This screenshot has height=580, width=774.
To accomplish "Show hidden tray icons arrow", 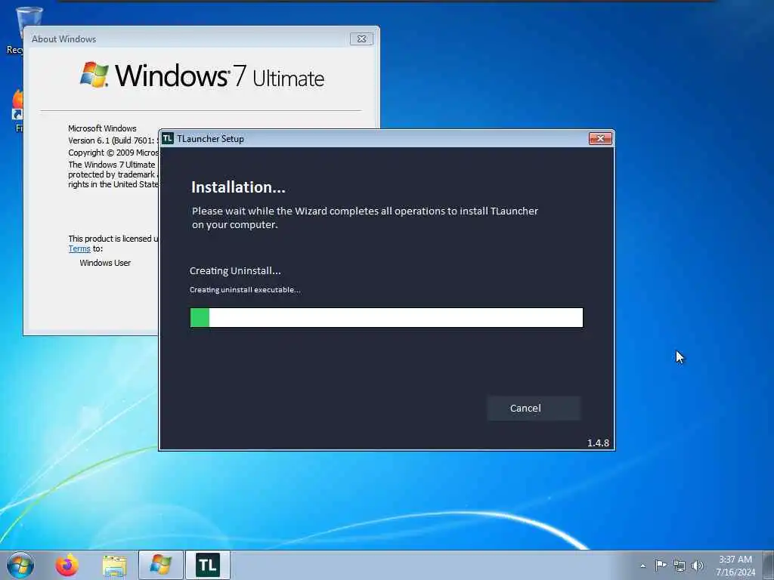I will click(642, 566).
